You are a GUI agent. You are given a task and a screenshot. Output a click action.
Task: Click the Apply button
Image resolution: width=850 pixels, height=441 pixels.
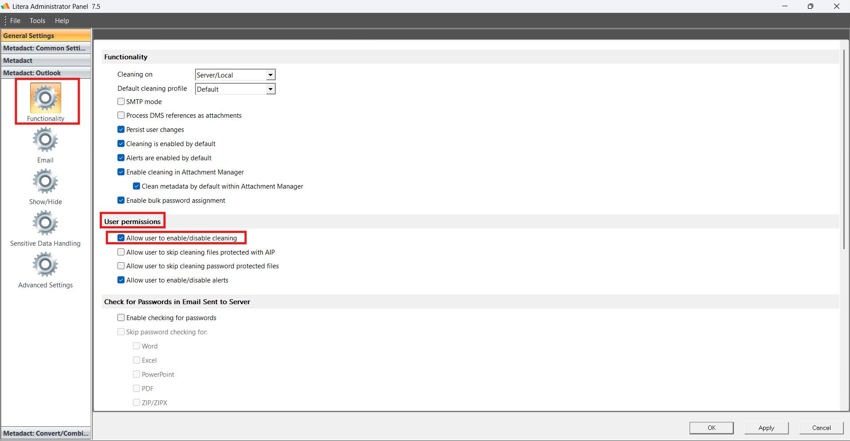766,428
